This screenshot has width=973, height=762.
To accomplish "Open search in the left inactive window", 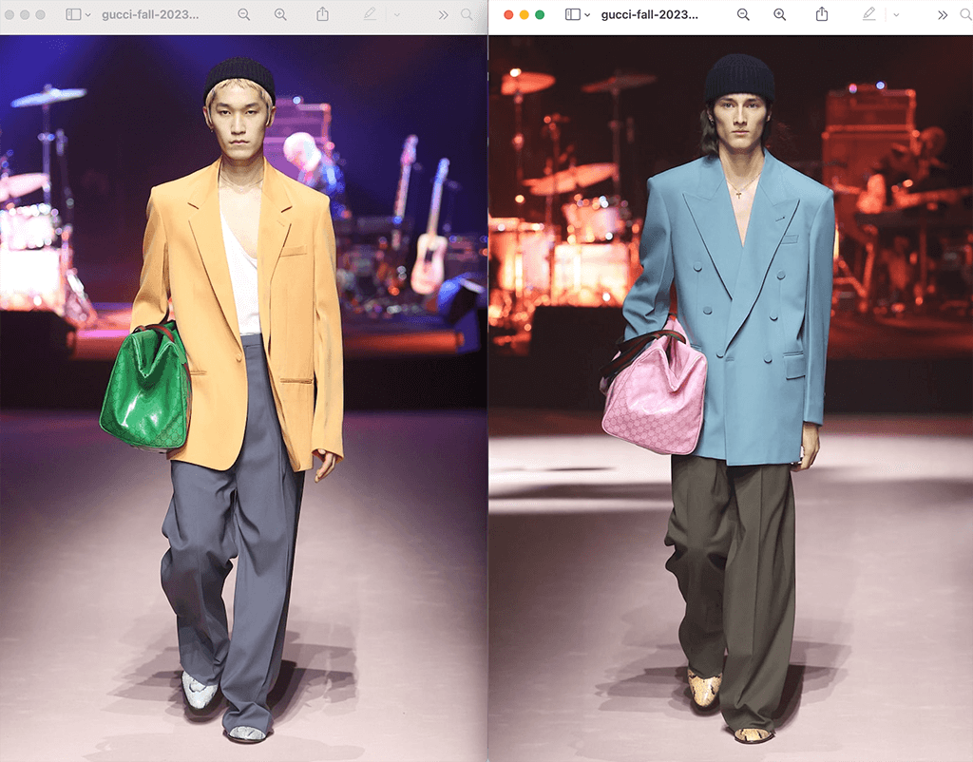I will (x=467, y=15).
